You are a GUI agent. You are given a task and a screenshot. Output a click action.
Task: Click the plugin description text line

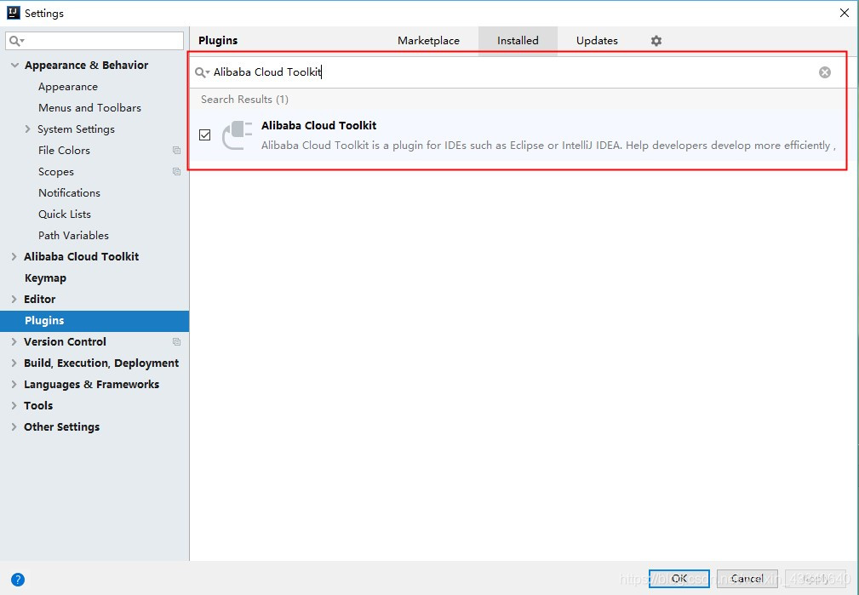pyautogui.click(x=548, y=146)
